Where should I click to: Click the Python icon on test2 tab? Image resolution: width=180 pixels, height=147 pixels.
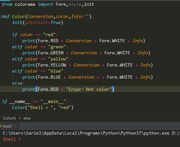pos(1,126)
